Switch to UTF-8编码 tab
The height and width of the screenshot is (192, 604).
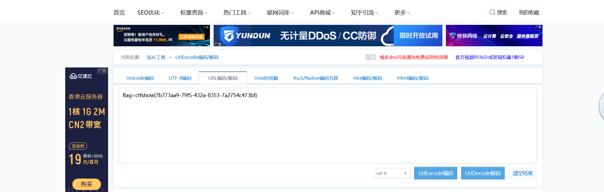[180, 78]
